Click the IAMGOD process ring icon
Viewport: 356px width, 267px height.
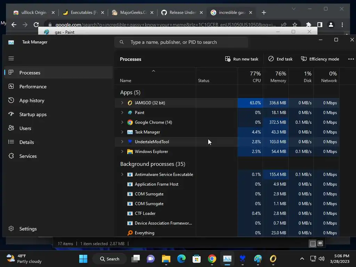130,103
